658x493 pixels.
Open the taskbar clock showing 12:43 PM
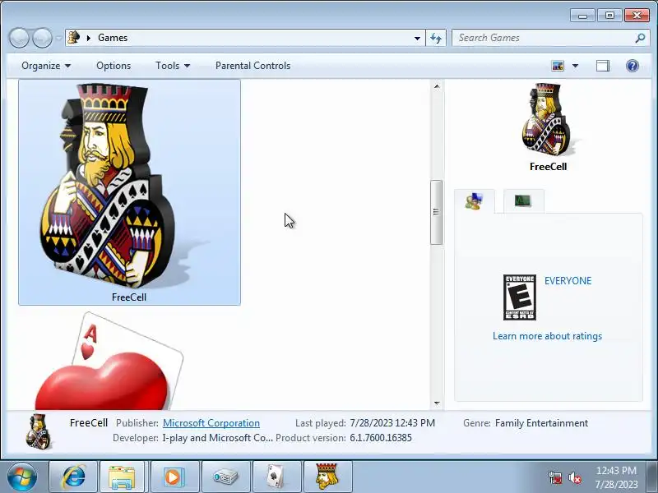click(616, 477)
